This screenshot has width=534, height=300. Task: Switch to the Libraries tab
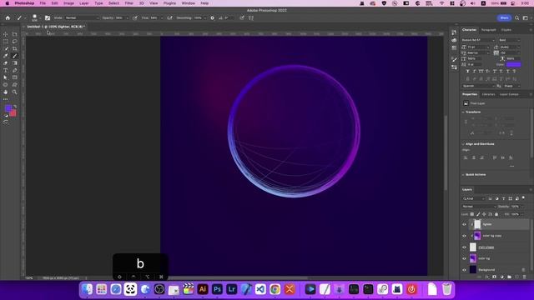(488, 94)
